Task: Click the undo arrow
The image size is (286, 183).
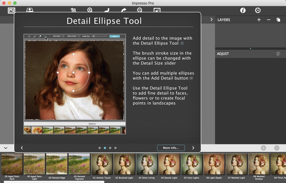Action: point(107,10)
